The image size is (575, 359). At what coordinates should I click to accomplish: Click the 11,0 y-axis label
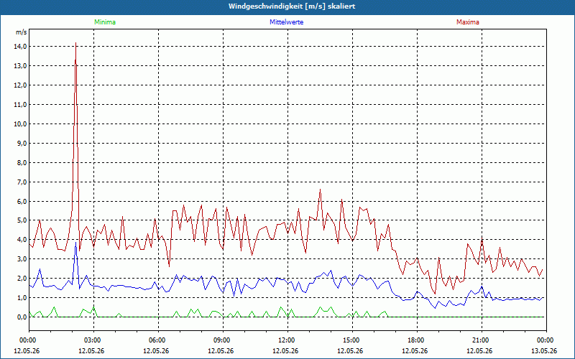[21, 104]
